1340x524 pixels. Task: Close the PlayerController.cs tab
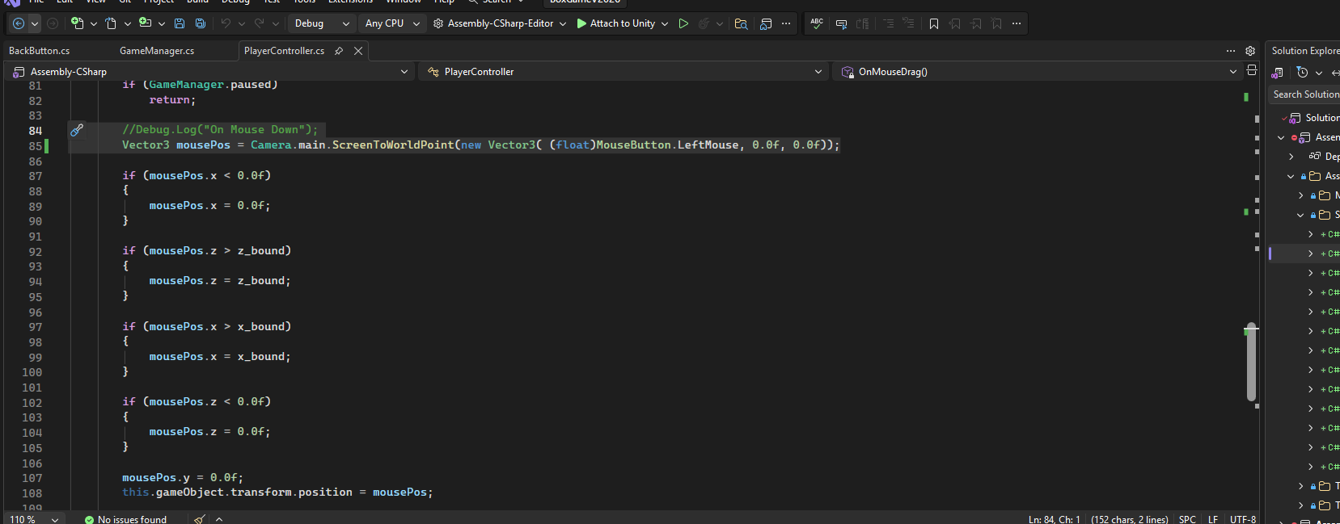(358, 50)
